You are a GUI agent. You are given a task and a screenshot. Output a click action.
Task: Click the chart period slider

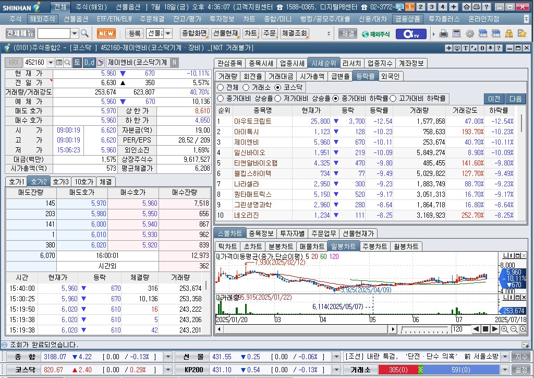[x=424, y=329]
